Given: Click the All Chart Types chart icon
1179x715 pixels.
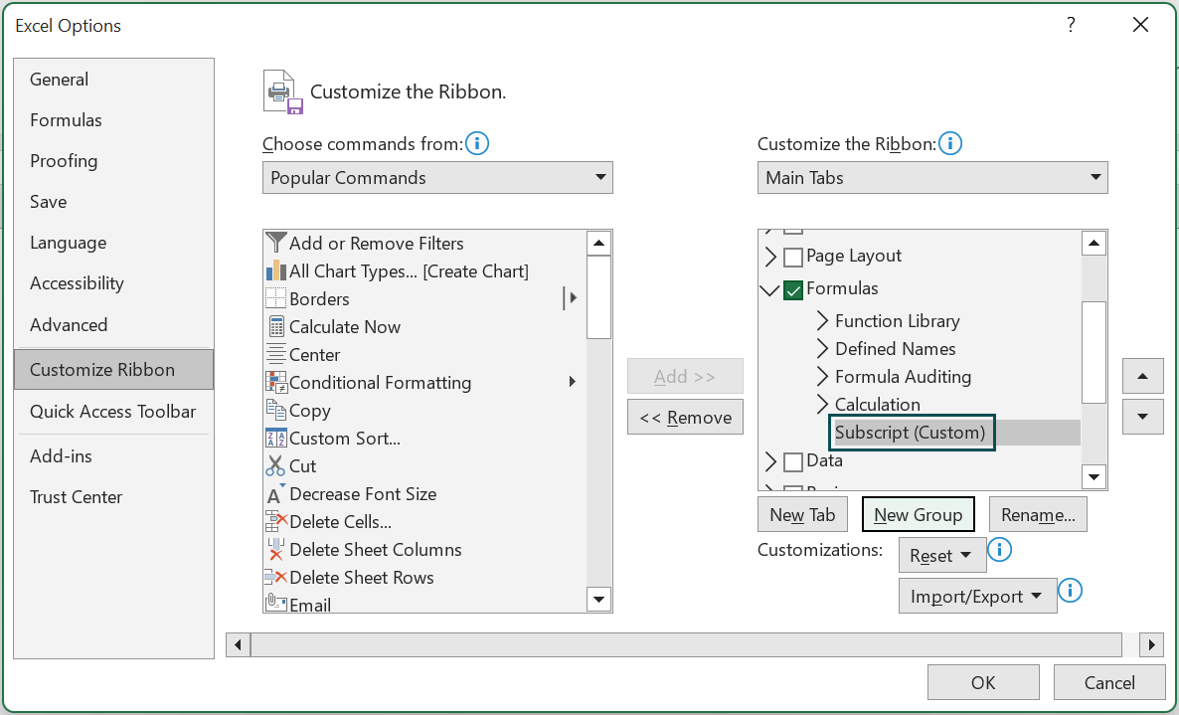Looking at the screenshot, I should coord(276,270).
